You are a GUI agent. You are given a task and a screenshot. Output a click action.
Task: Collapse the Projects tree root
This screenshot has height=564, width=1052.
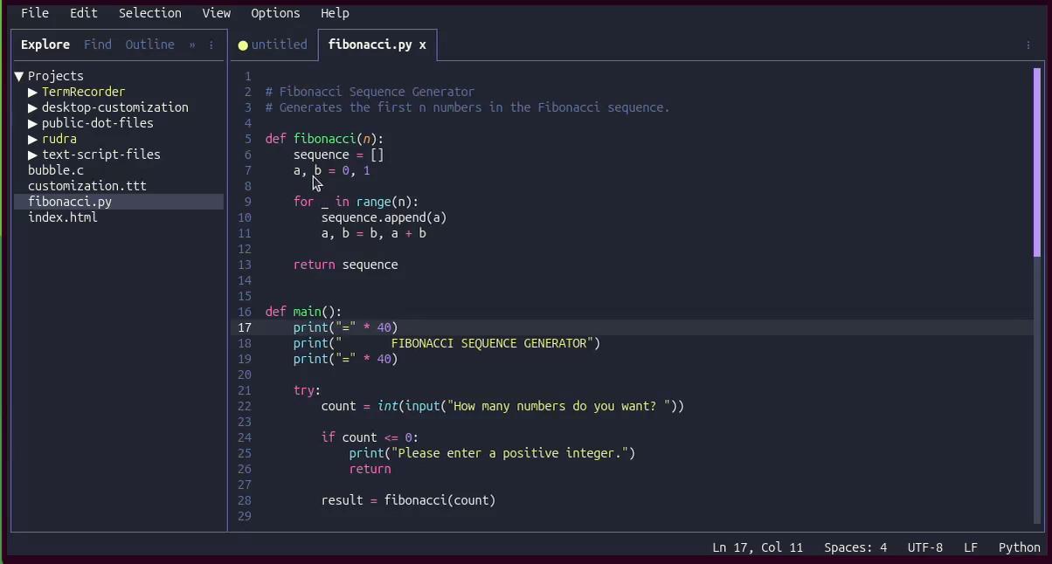(x=19, y=76)
